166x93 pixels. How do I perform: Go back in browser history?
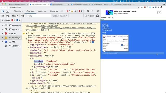click(2, 7)
